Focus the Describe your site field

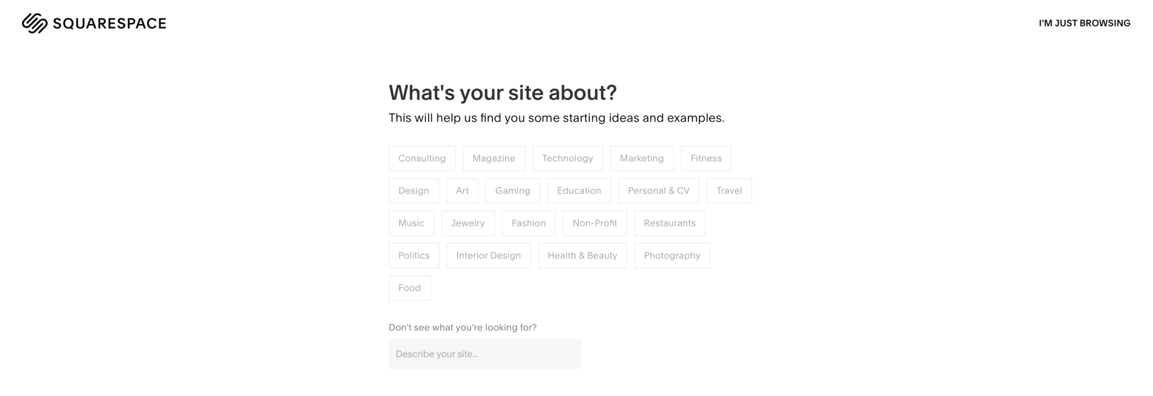point(485,354)
